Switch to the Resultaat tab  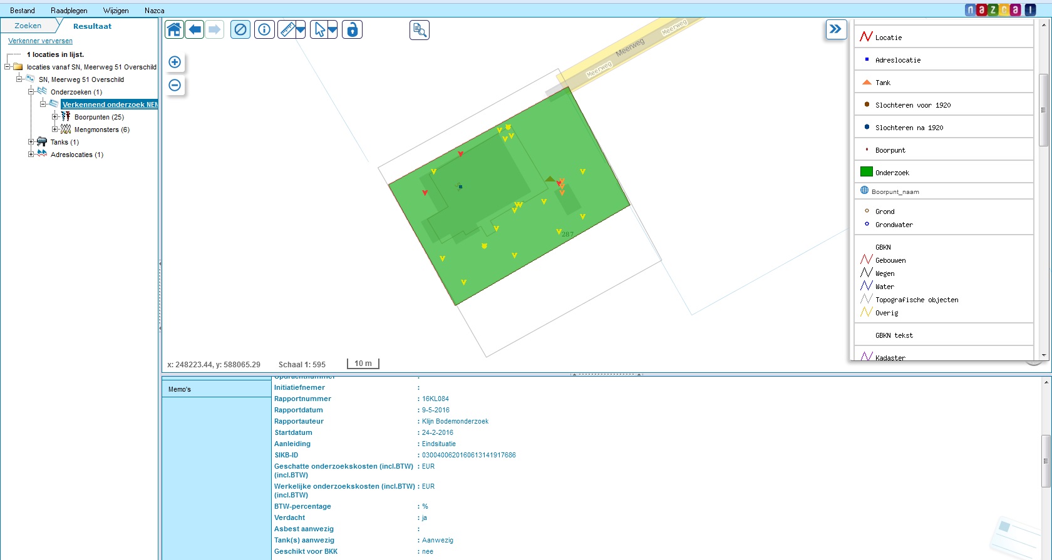coord(92,26)
